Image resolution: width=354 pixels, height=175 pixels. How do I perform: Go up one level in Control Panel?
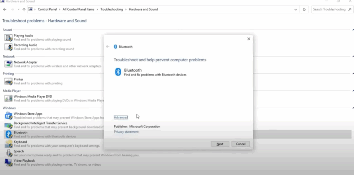24,9
